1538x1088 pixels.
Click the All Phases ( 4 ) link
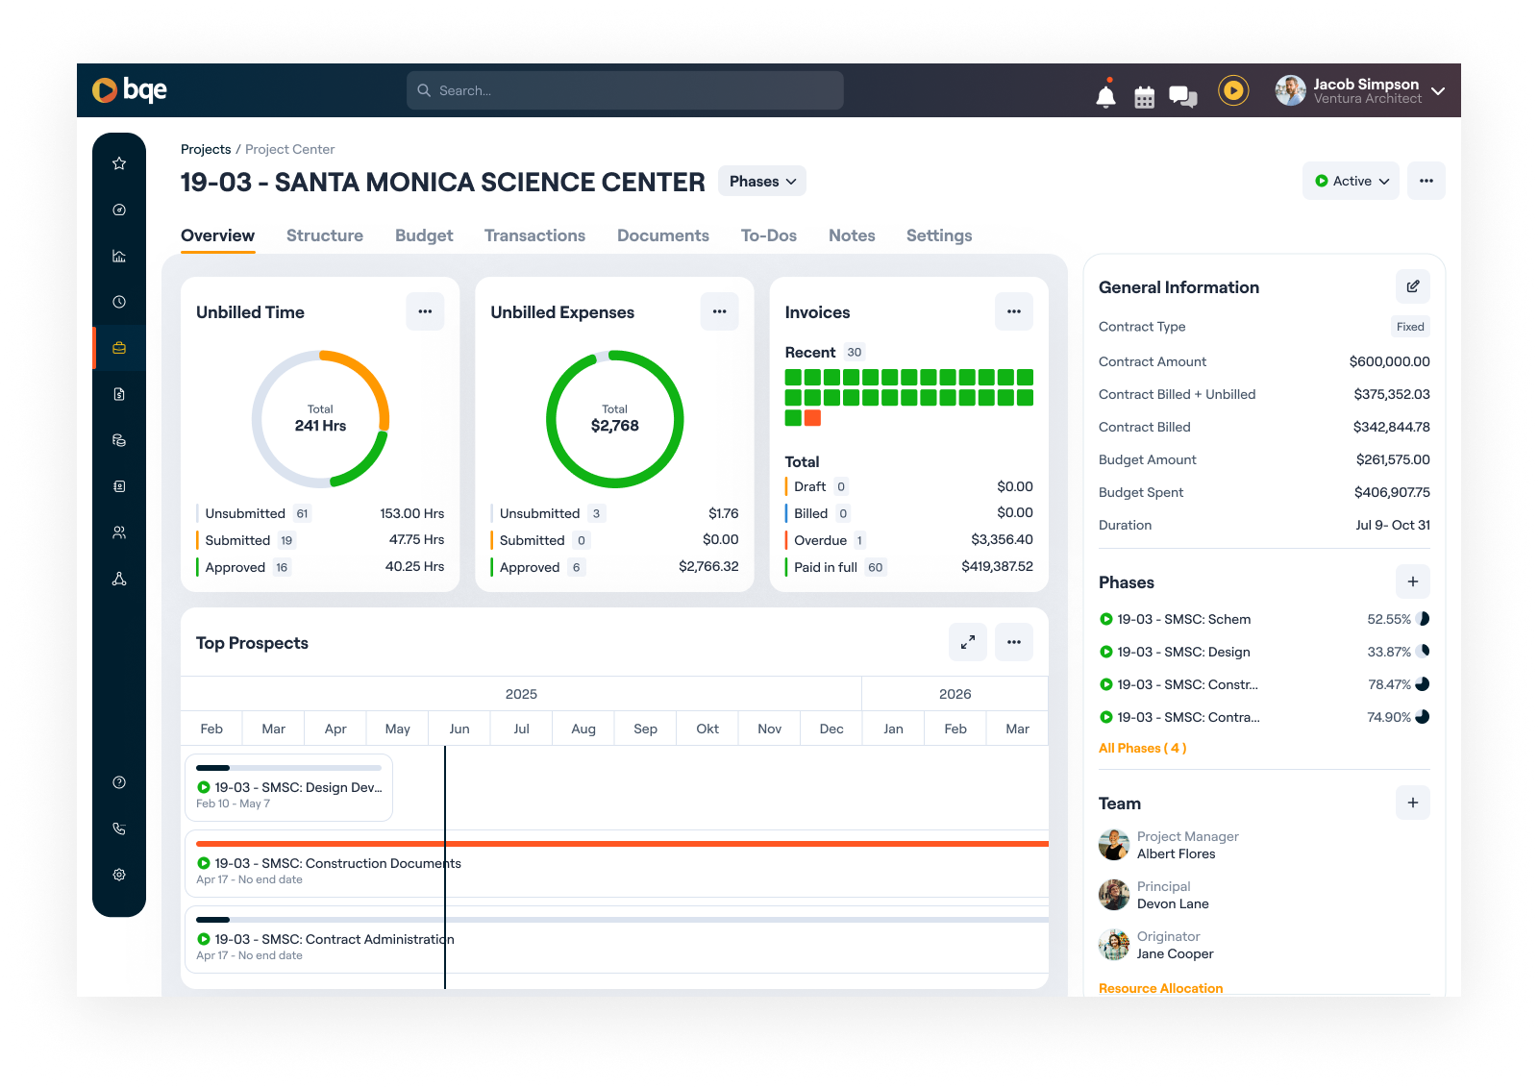pos(1142,748)
